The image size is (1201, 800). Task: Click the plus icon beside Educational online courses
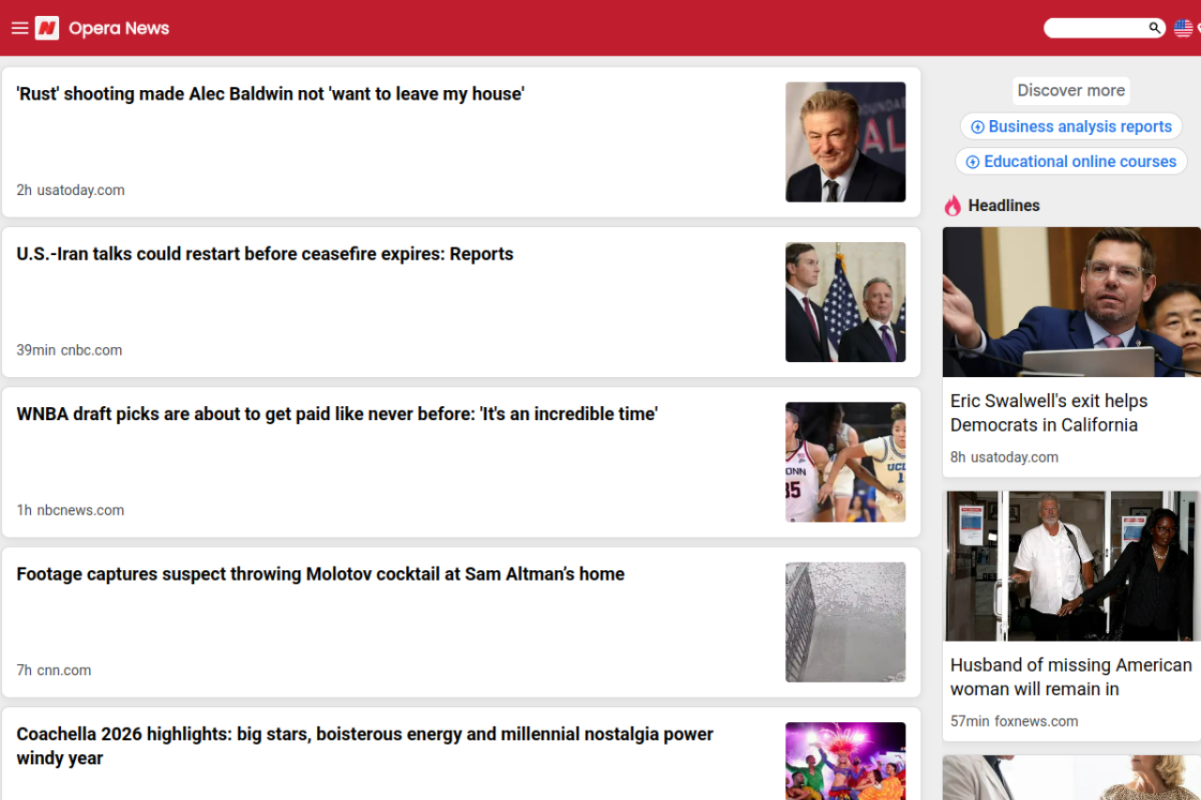coord(972,162)
